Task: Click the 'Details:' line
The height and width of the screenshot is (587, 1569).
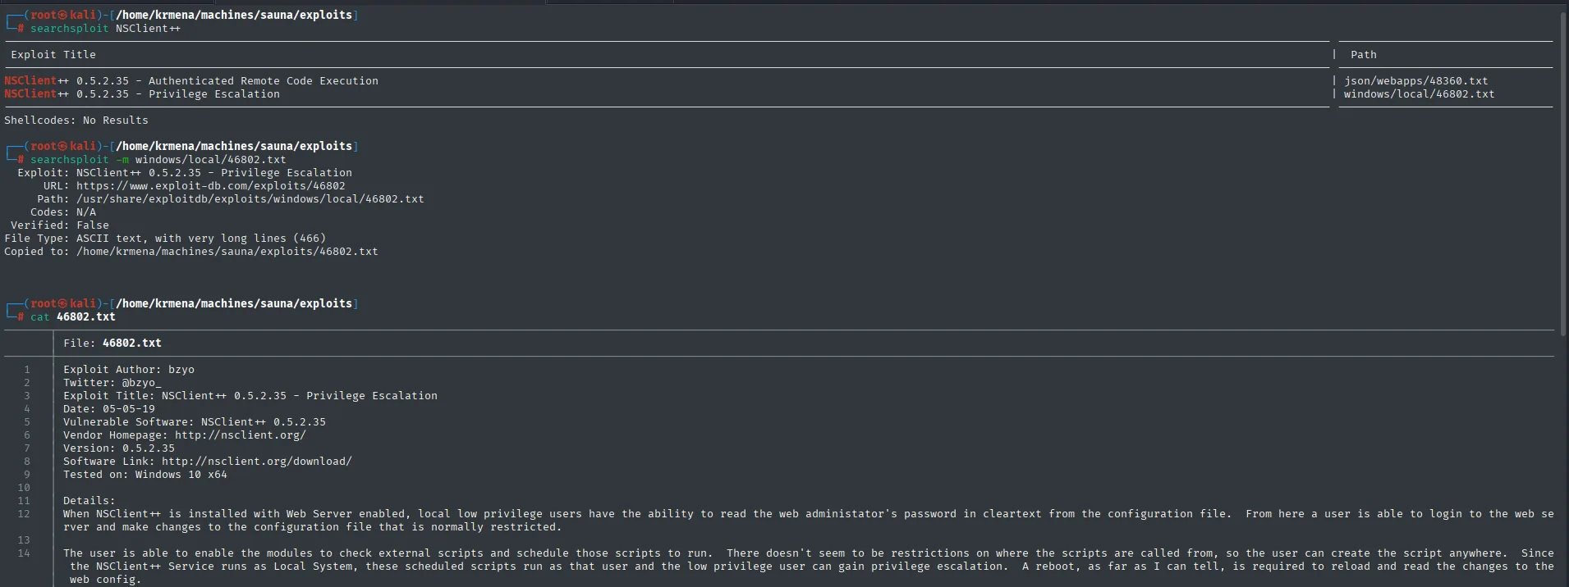Action: coord(89,501)
